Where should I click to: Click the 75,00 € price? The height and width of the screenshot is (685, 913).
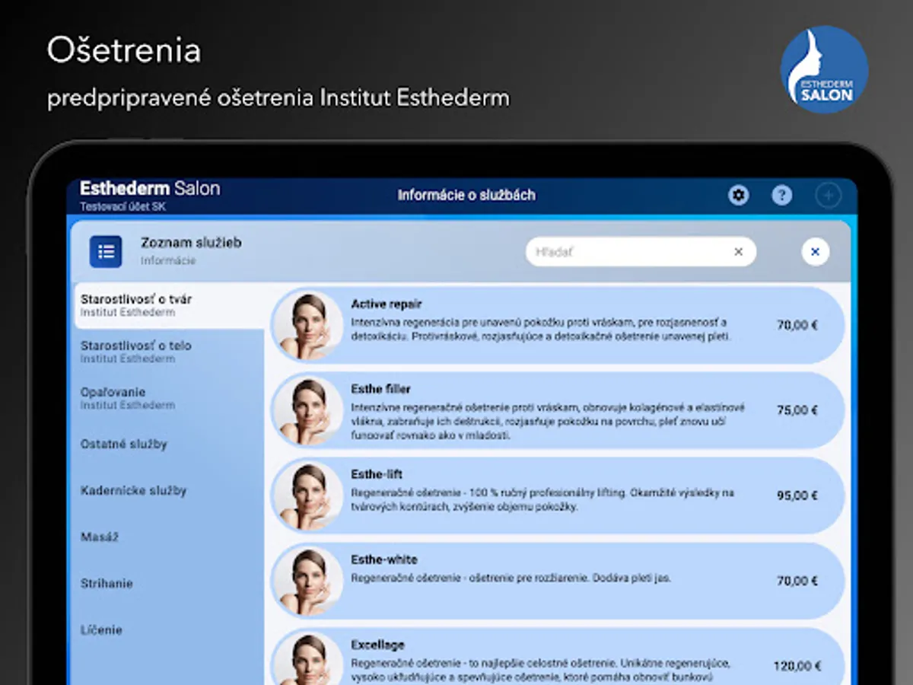(x=797, y=410)
